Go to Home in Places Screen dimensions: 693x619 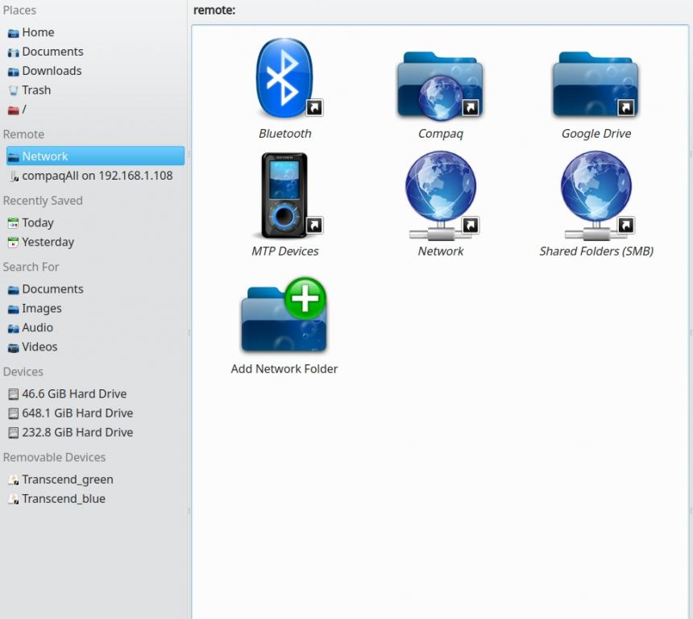point(38,32)
